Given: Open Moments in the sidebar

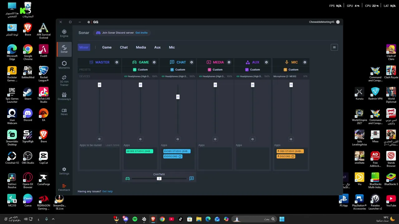Looking at the screenshot, I should (64, 65).
